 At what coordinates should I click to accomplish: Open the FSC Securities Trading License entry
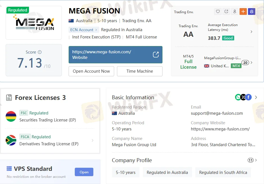pos(50,116)
